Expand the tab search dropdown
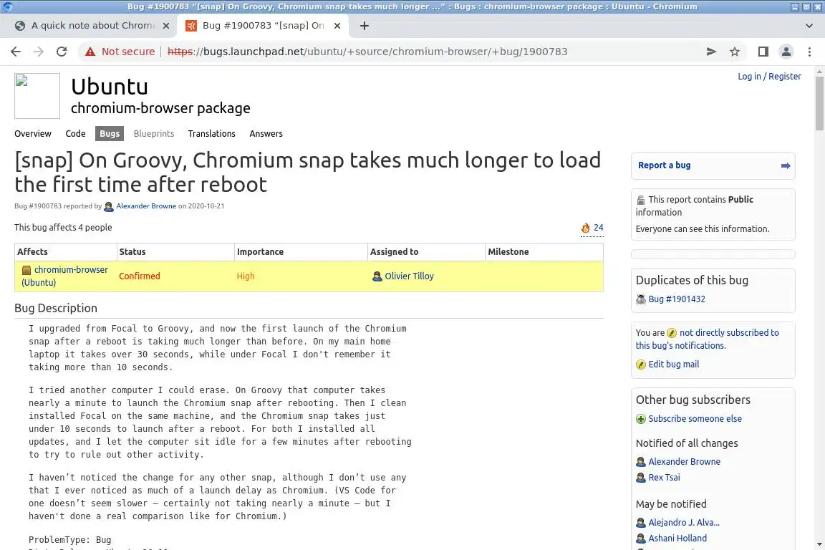This screenshot has width=825, height=550. [809, 26]
